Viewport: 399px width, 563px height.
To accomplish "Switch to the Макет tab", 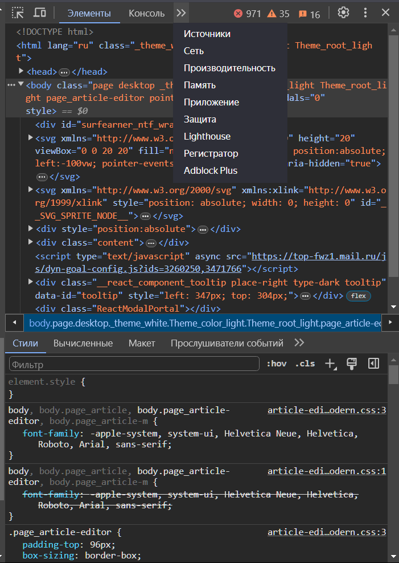I will [x=142, y=343].
